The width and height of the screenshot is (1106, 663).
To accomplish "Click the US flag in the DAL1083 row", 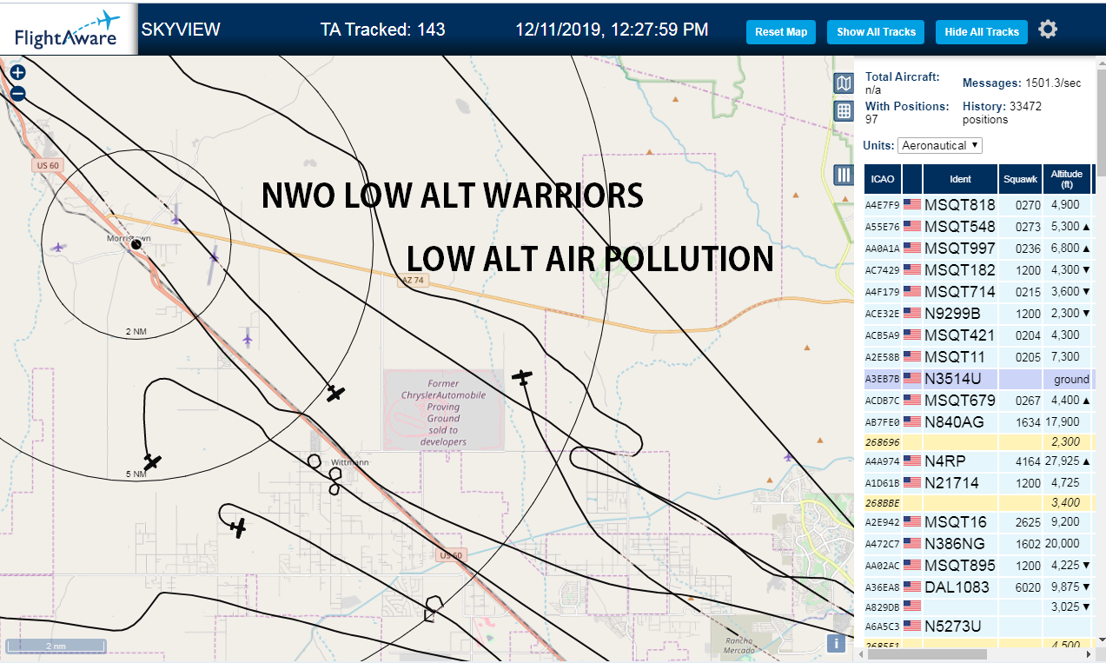I will click(x=912, y=587).
